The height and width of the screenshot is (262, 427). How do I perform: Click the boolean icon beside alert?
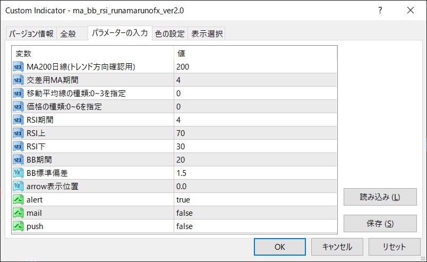pos(18,200)
